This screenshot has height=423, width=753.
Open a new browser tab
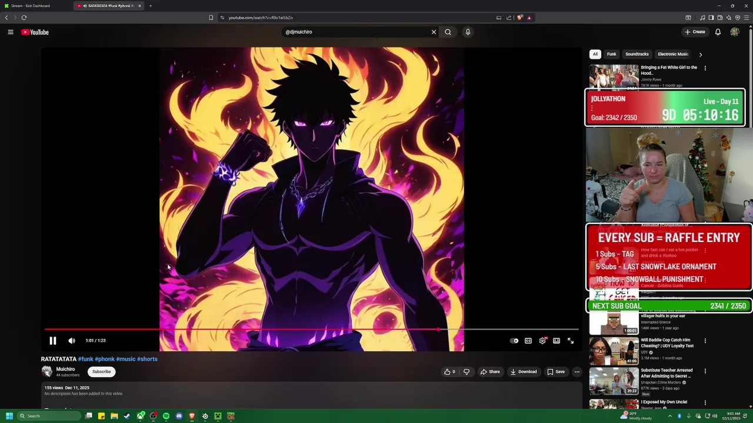[x=151, y=6]
